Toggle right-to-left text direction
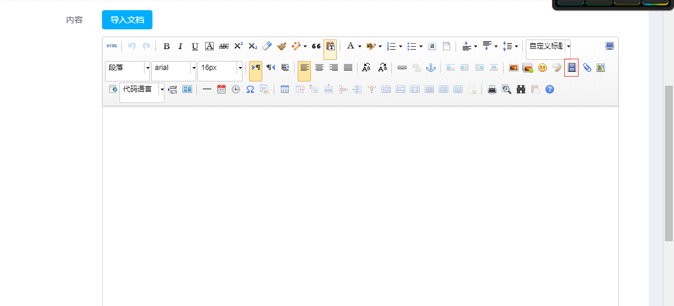The height and width of the screenshot is (306, 674). (270, 68)
